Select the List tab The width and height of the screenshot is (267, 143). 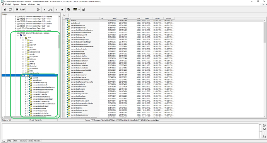(x=64, y=15)
